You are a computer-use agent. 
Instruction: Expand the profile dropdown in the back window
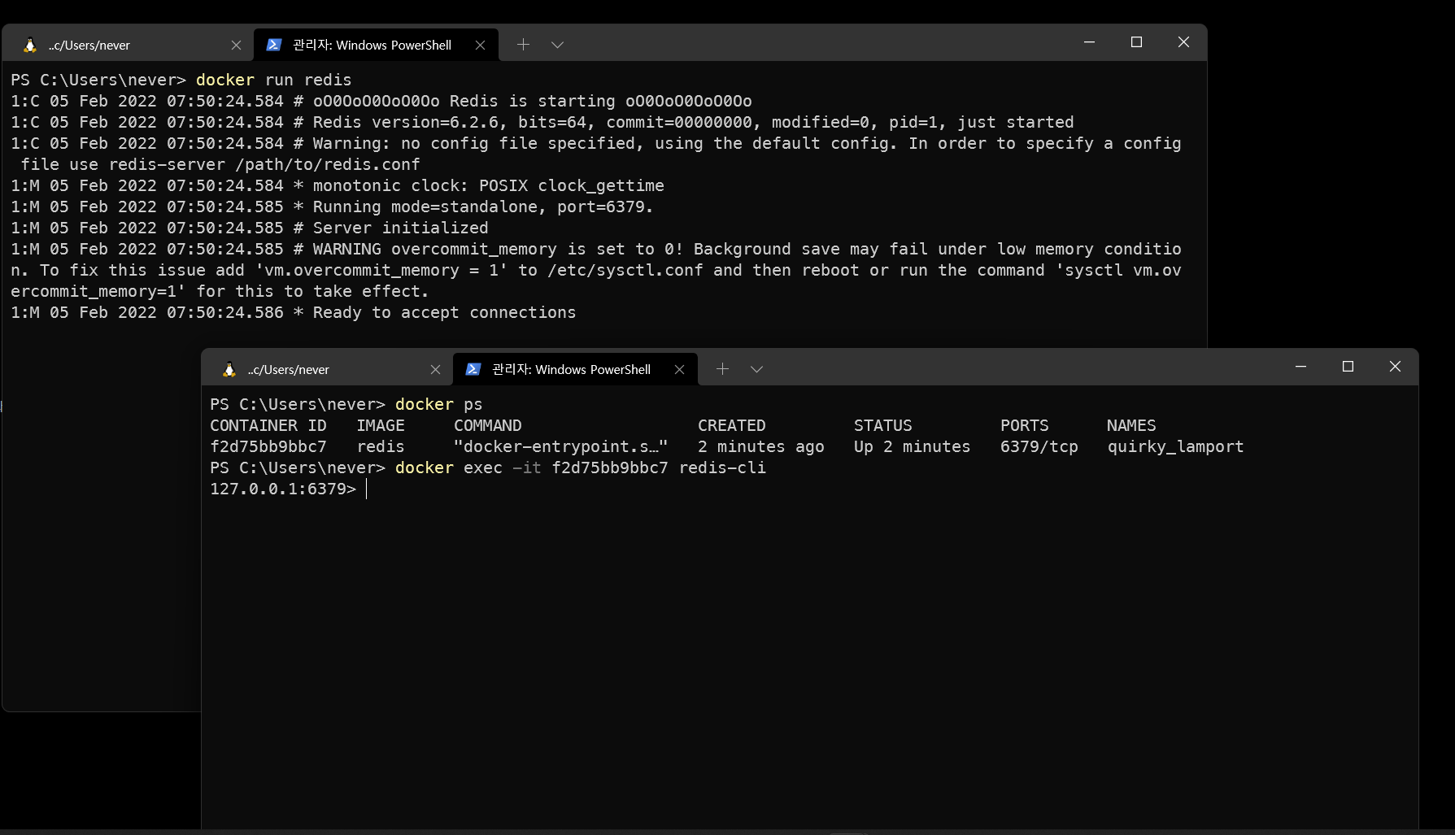pos(557,45)
